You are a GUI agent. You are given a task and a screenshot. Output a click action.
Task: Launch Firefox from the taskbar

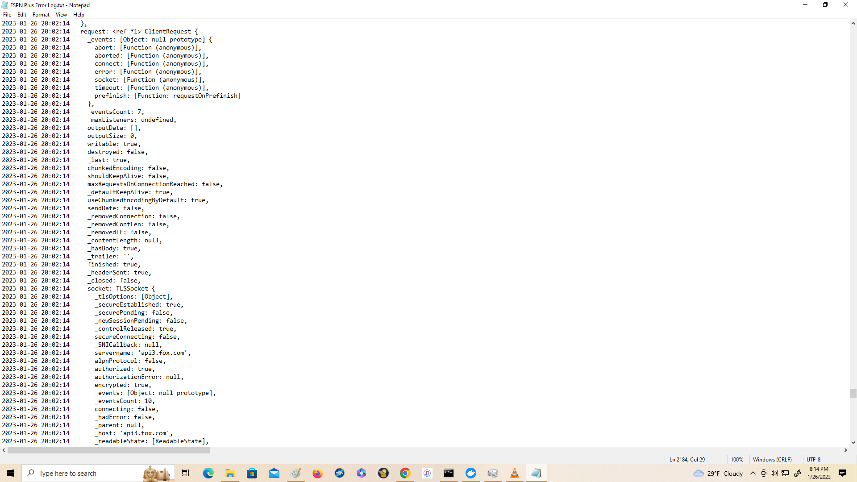(x=317, y=473)
